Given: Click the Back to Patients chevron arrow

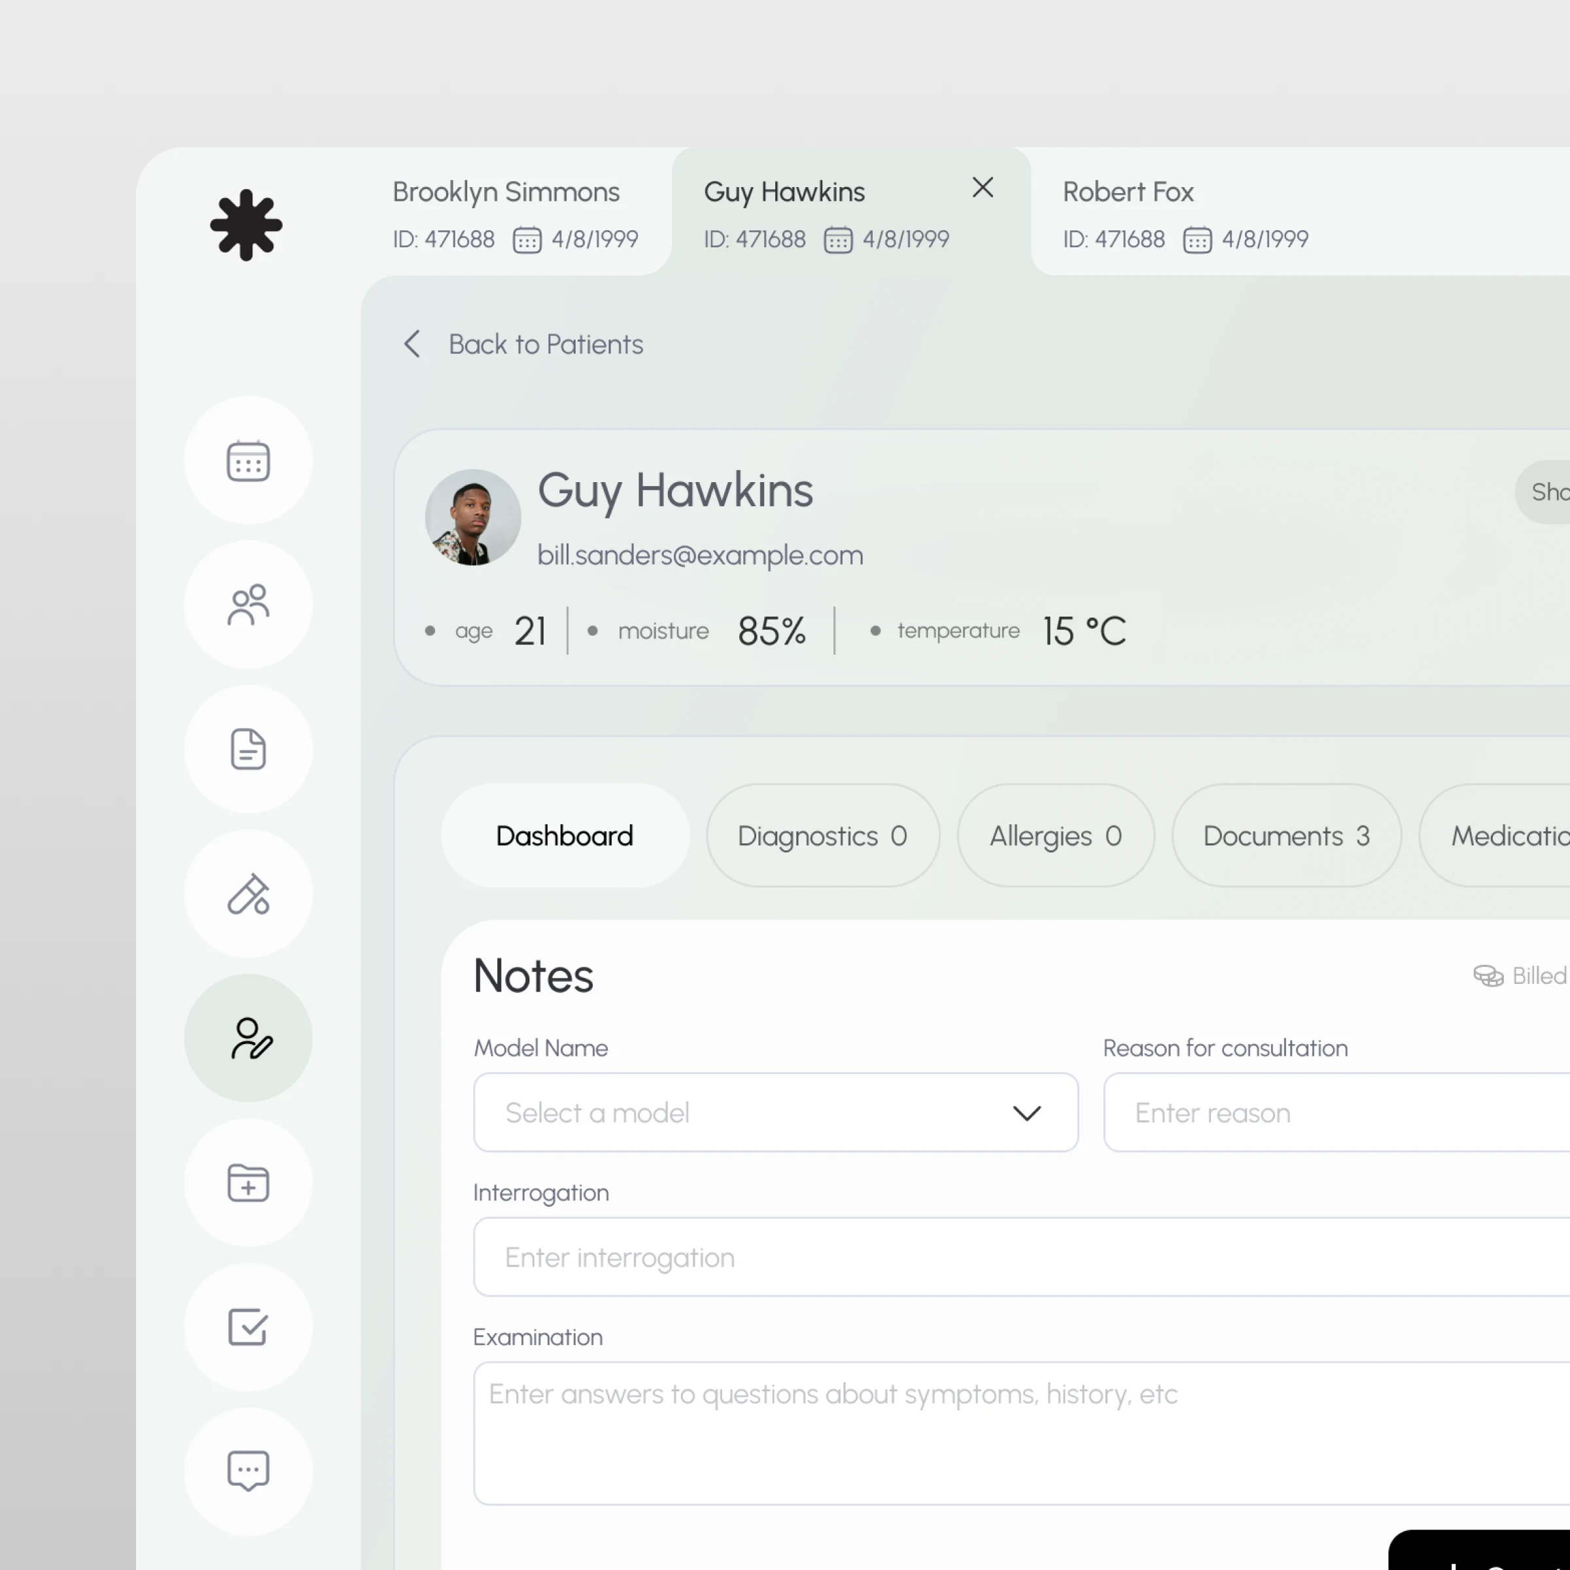Looking at the screenshot, I should (x=413, y=343).
